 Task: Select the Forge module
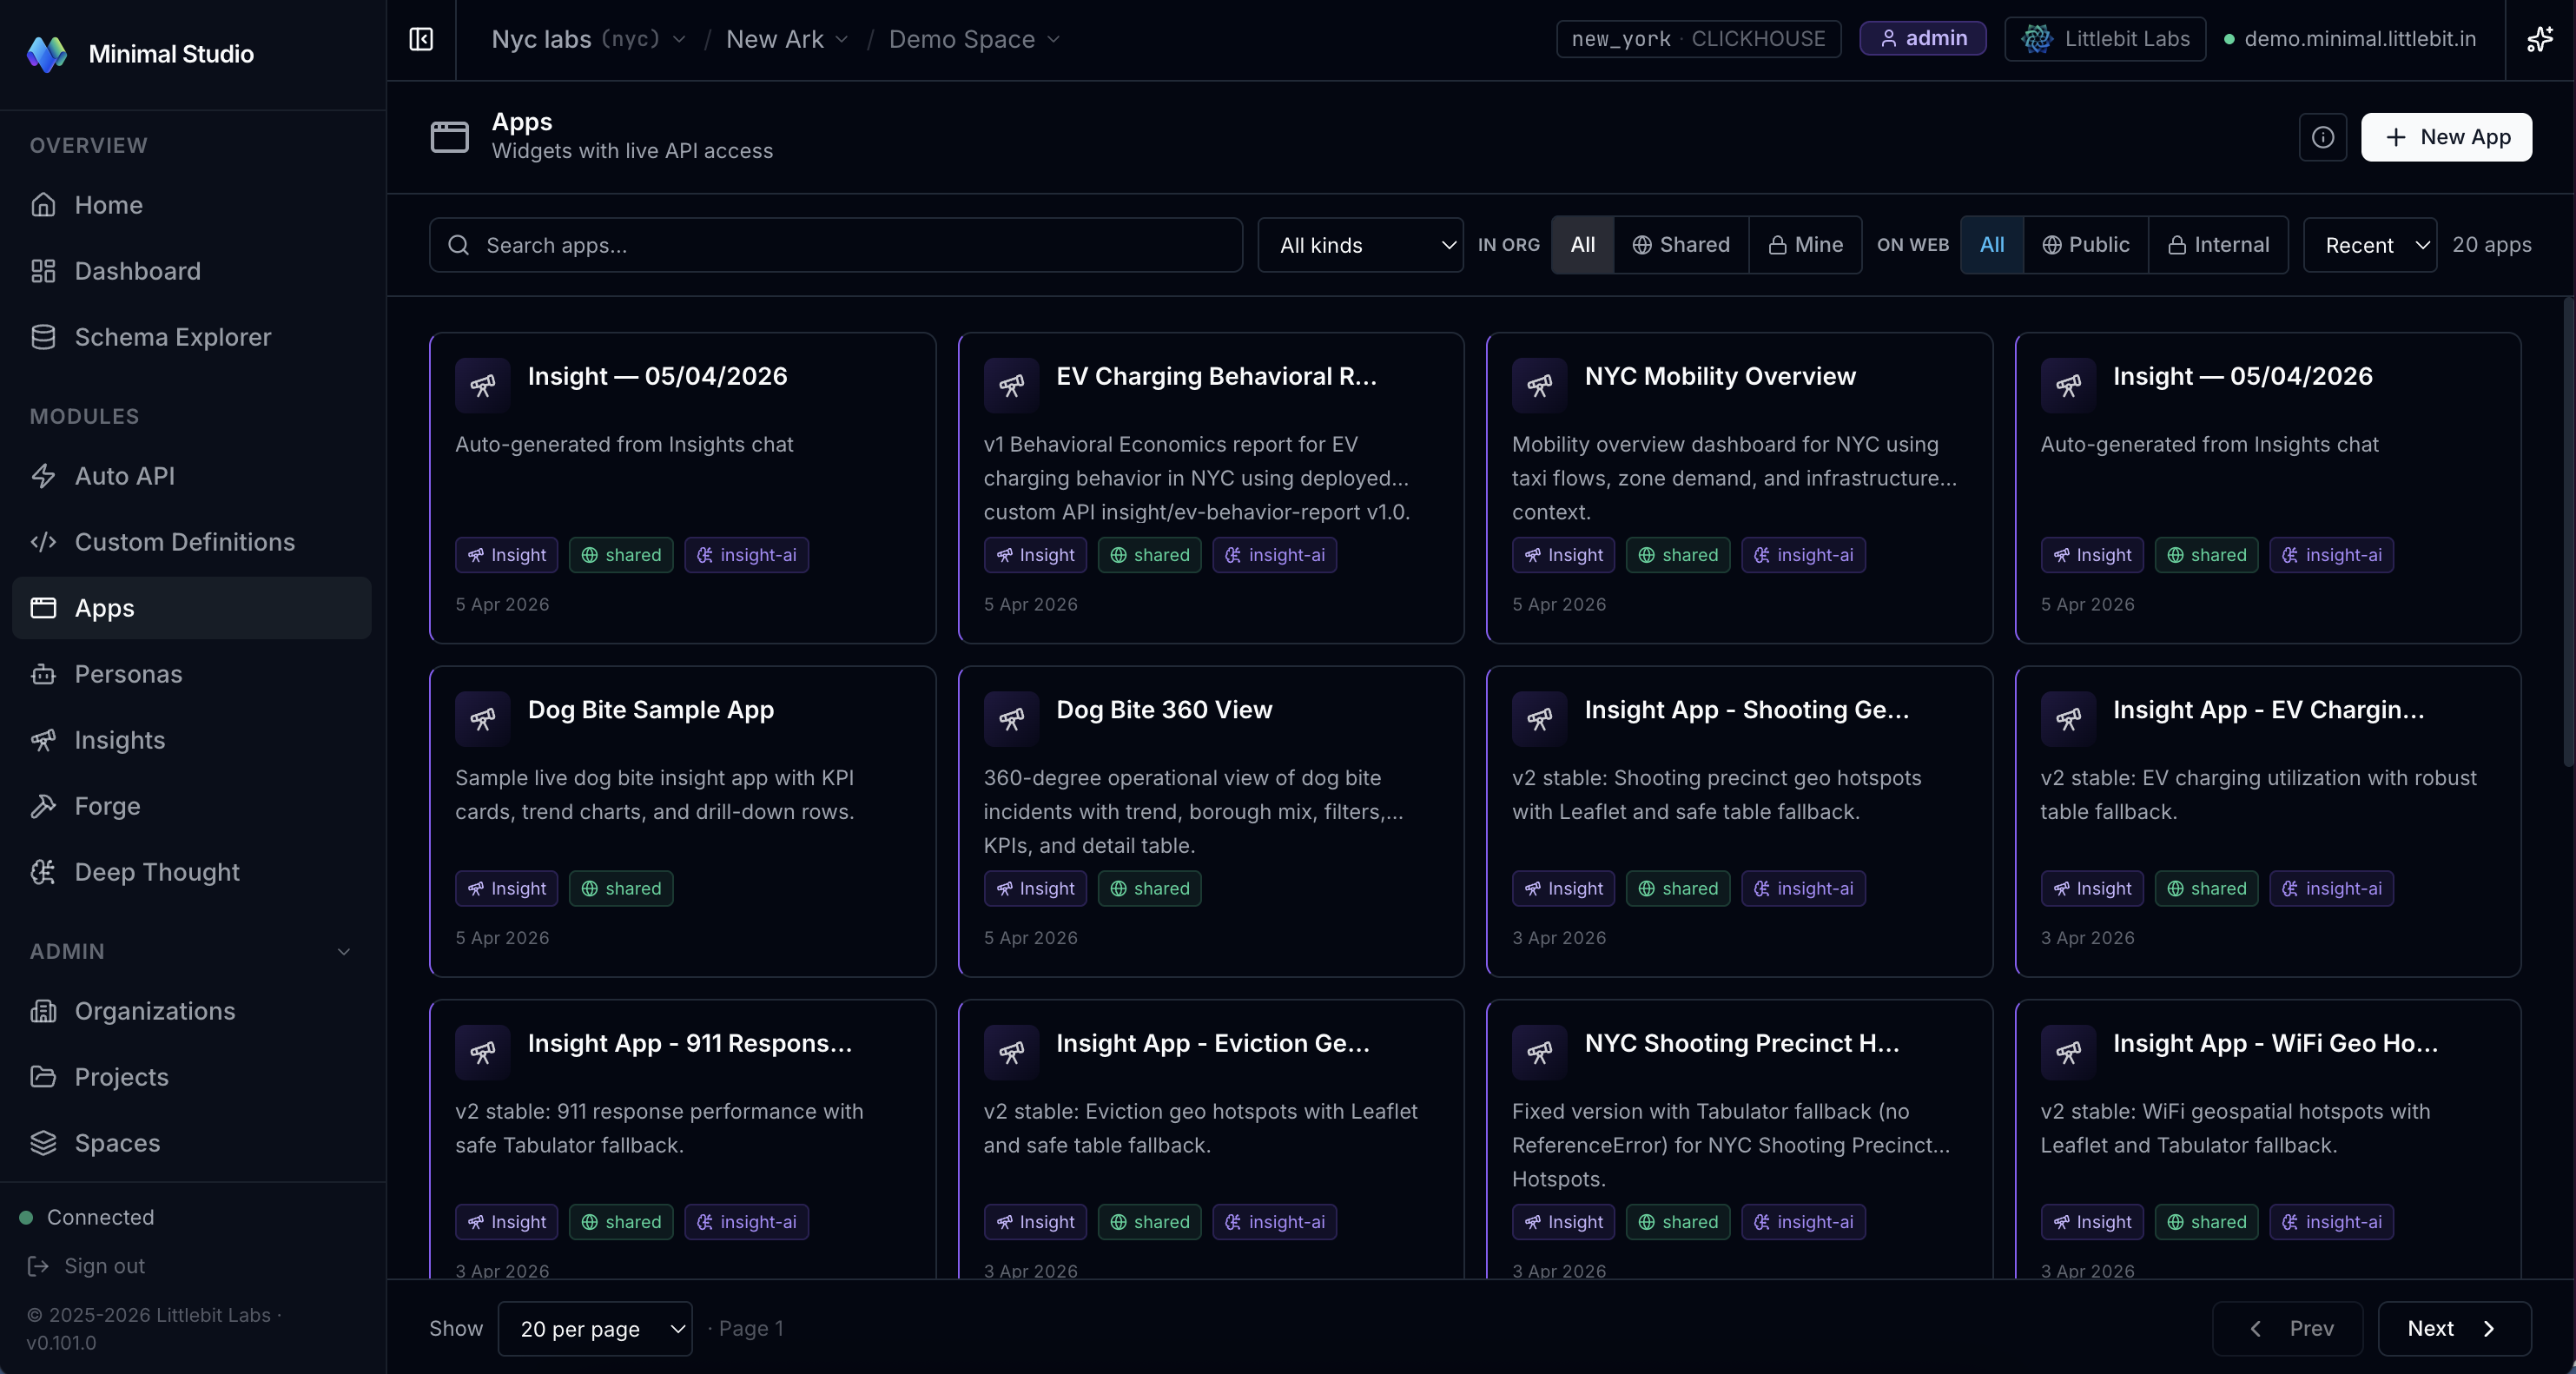click(x=106, y=806)
